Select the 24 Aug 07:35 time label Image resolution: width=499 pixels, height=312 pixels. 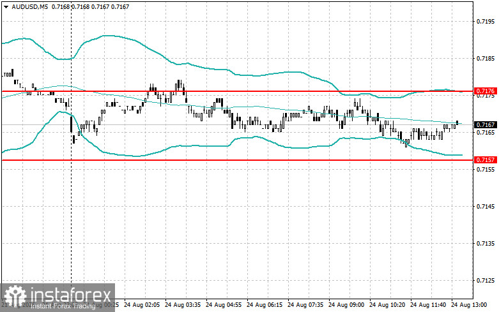point(305,305)
